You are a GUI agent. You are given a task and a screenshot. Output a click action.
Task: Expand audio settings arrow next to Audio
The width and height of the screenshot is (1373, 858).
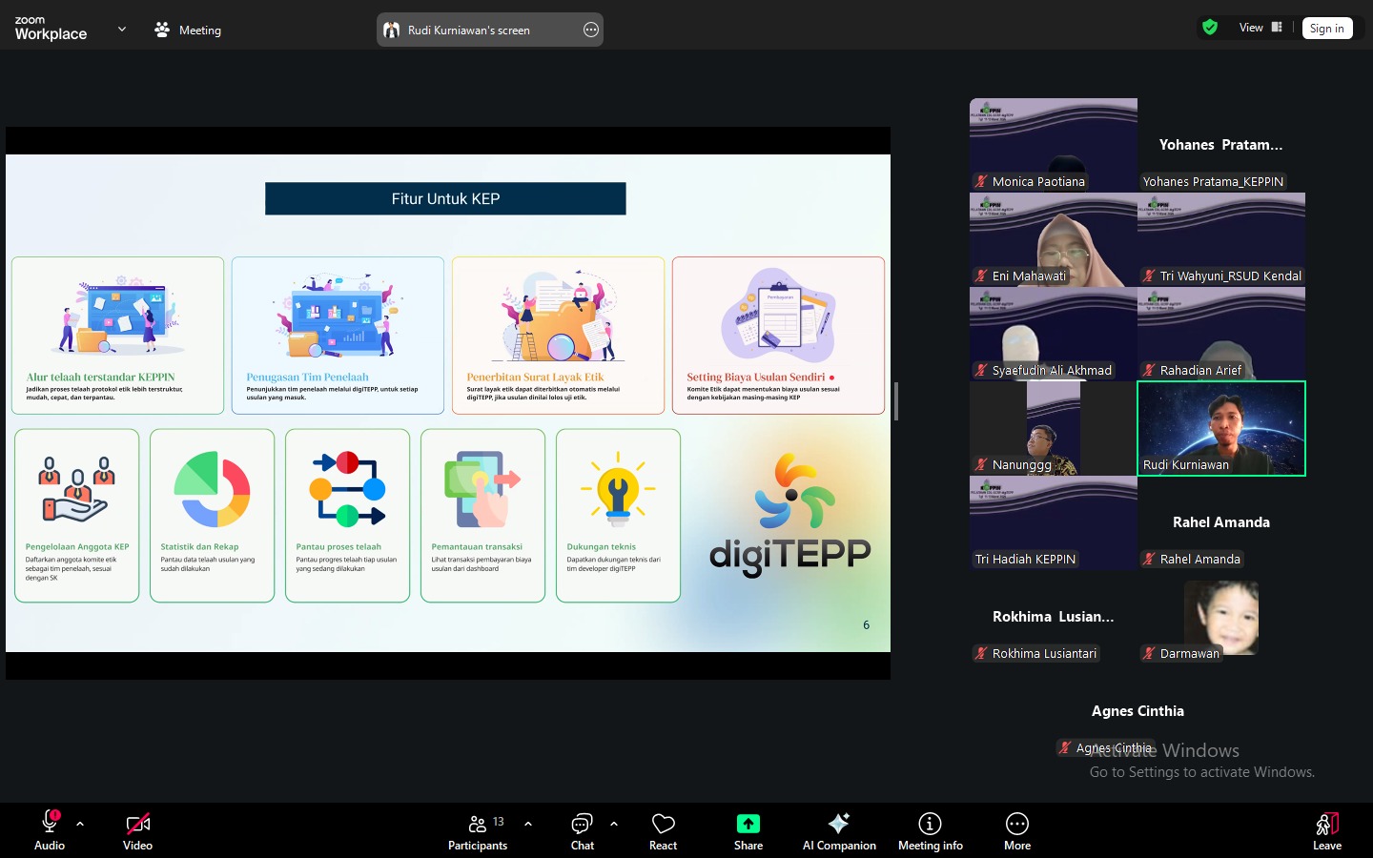[80, 824]
